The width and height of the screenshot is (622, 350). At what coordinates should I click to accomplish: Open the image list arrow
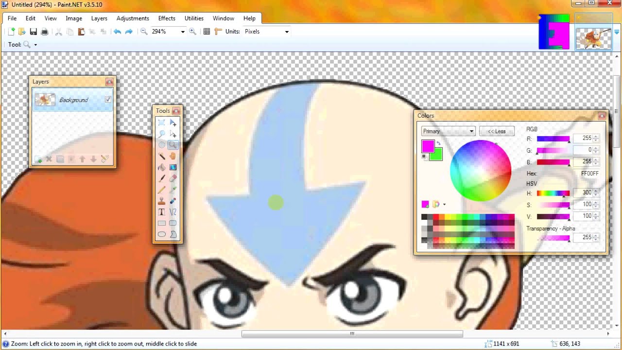point(617,32)
